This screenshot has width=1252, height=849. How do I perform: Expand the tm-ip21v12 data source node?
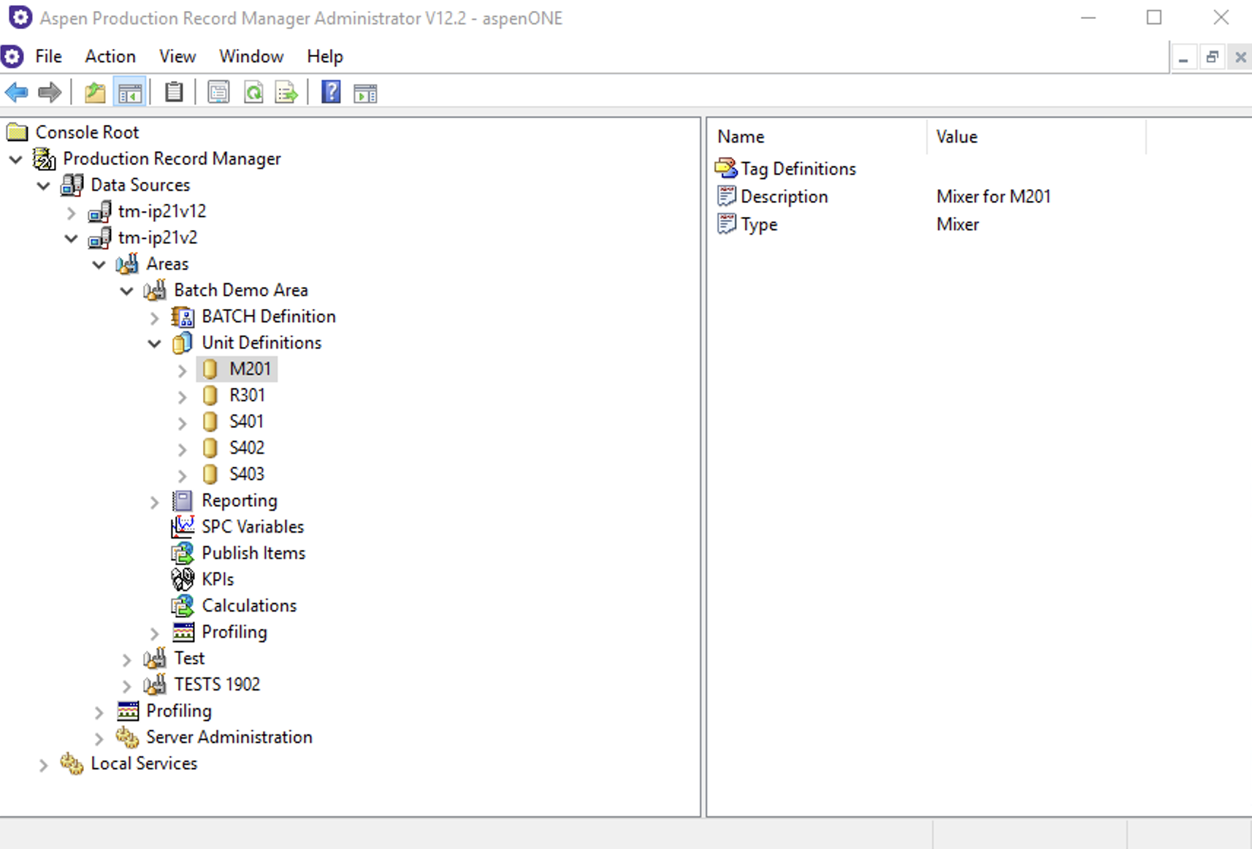tap(71, 213)
